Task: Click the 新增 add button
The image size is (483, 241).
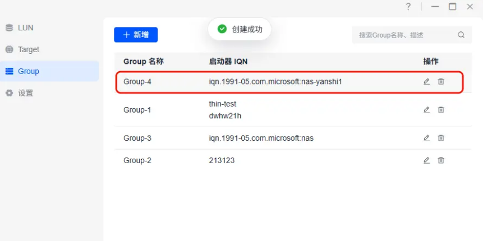Action: coord(136,35)
